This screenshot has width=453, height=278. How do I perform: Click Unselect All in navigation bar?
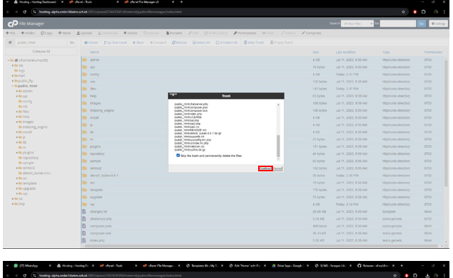click(x=227, y=43)
